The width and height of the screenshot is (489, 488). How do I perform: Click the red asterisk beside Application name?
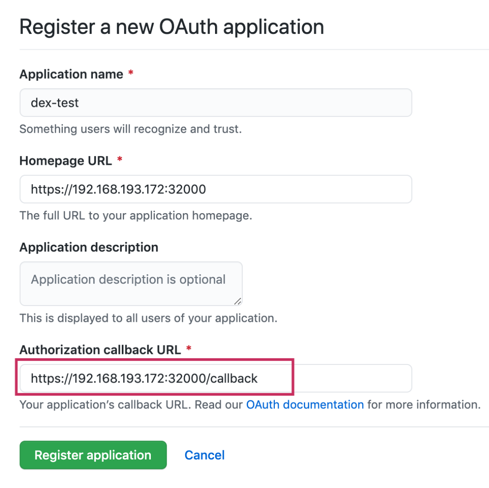[131, 74]
